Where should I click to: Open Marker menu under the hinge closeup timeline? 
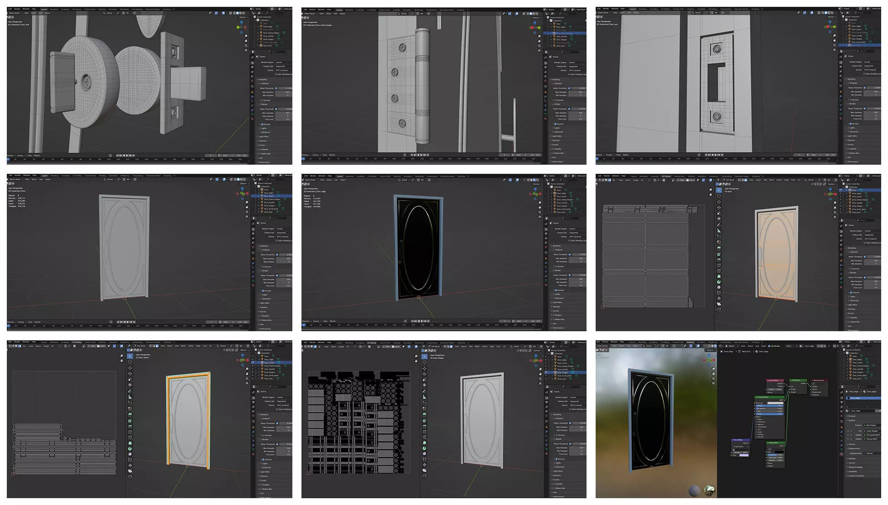[332, 155]
